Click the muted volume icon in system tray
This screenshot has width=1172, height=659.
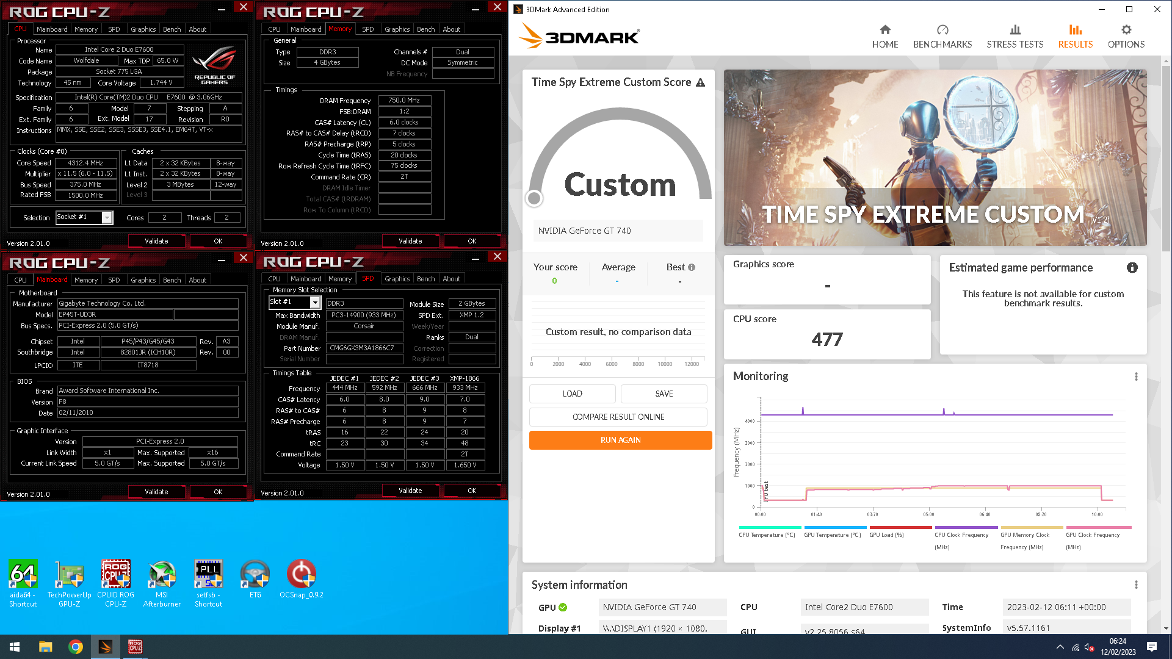click(1089, 647)
